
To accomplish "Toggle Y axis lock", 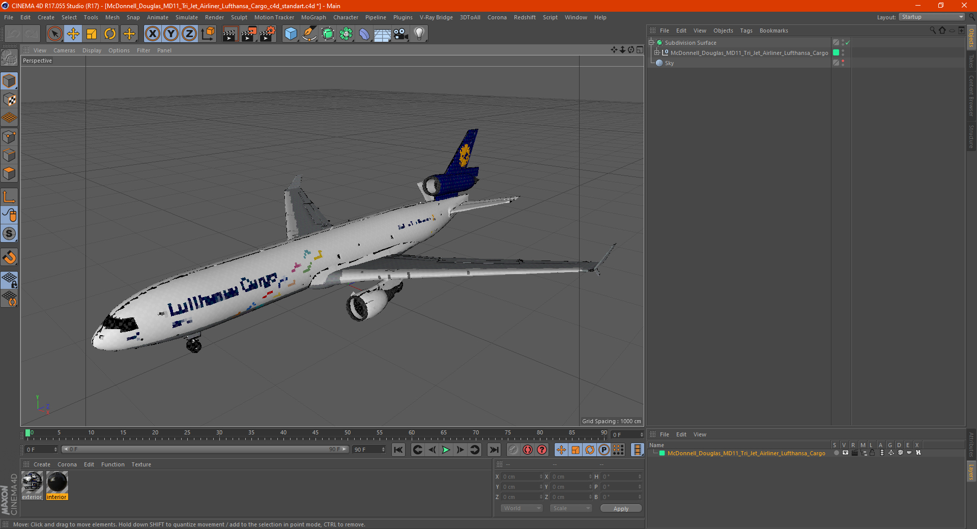I will point(171,34).
